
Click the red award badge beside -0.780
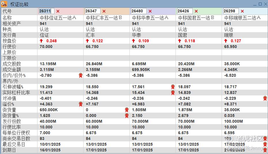81,75
